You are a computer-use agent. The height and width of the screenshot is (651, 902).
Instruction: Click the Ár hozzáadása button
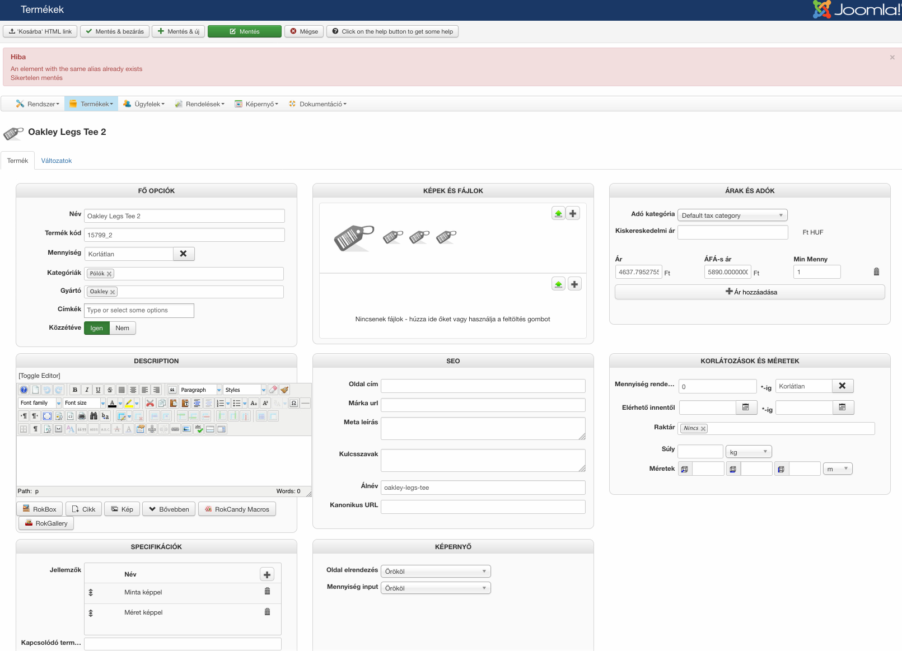point(750,292)
